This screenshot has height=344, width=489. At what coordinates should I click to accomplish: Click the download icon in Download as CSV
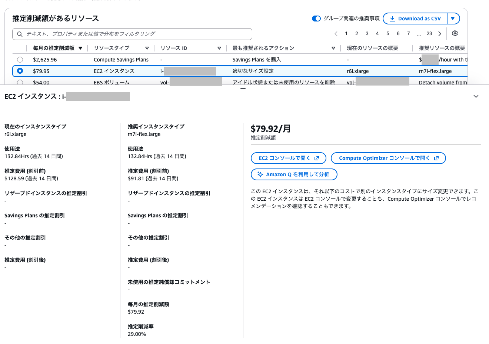[392, 19]
